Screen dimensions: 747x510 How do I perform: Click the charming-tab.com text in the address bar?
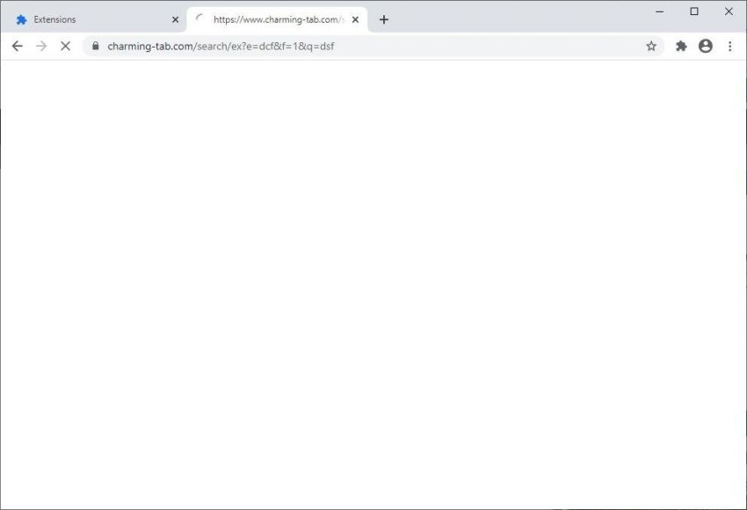click(140, 46)
